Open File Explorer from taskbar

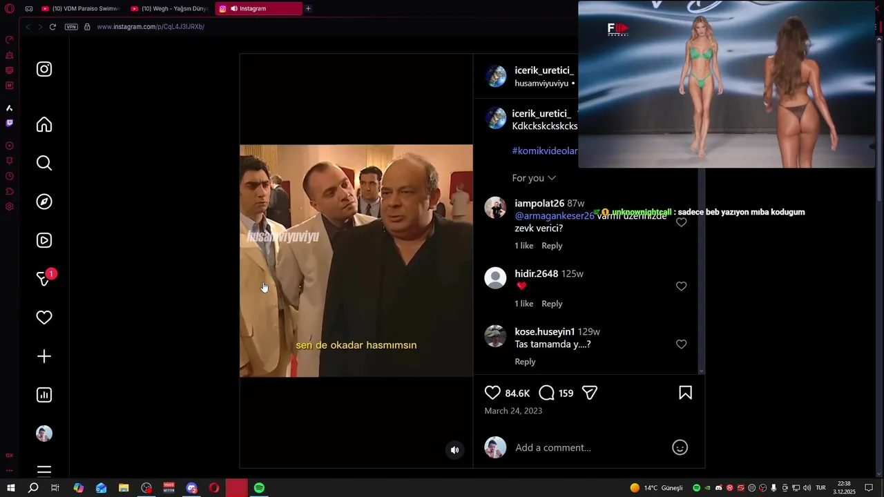pyautogui.click(x=124, y=488)
